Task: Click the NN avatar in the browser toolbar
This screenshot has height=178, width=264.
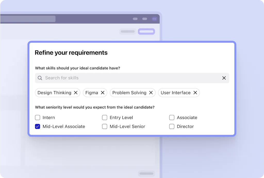Action: point(154,19)
